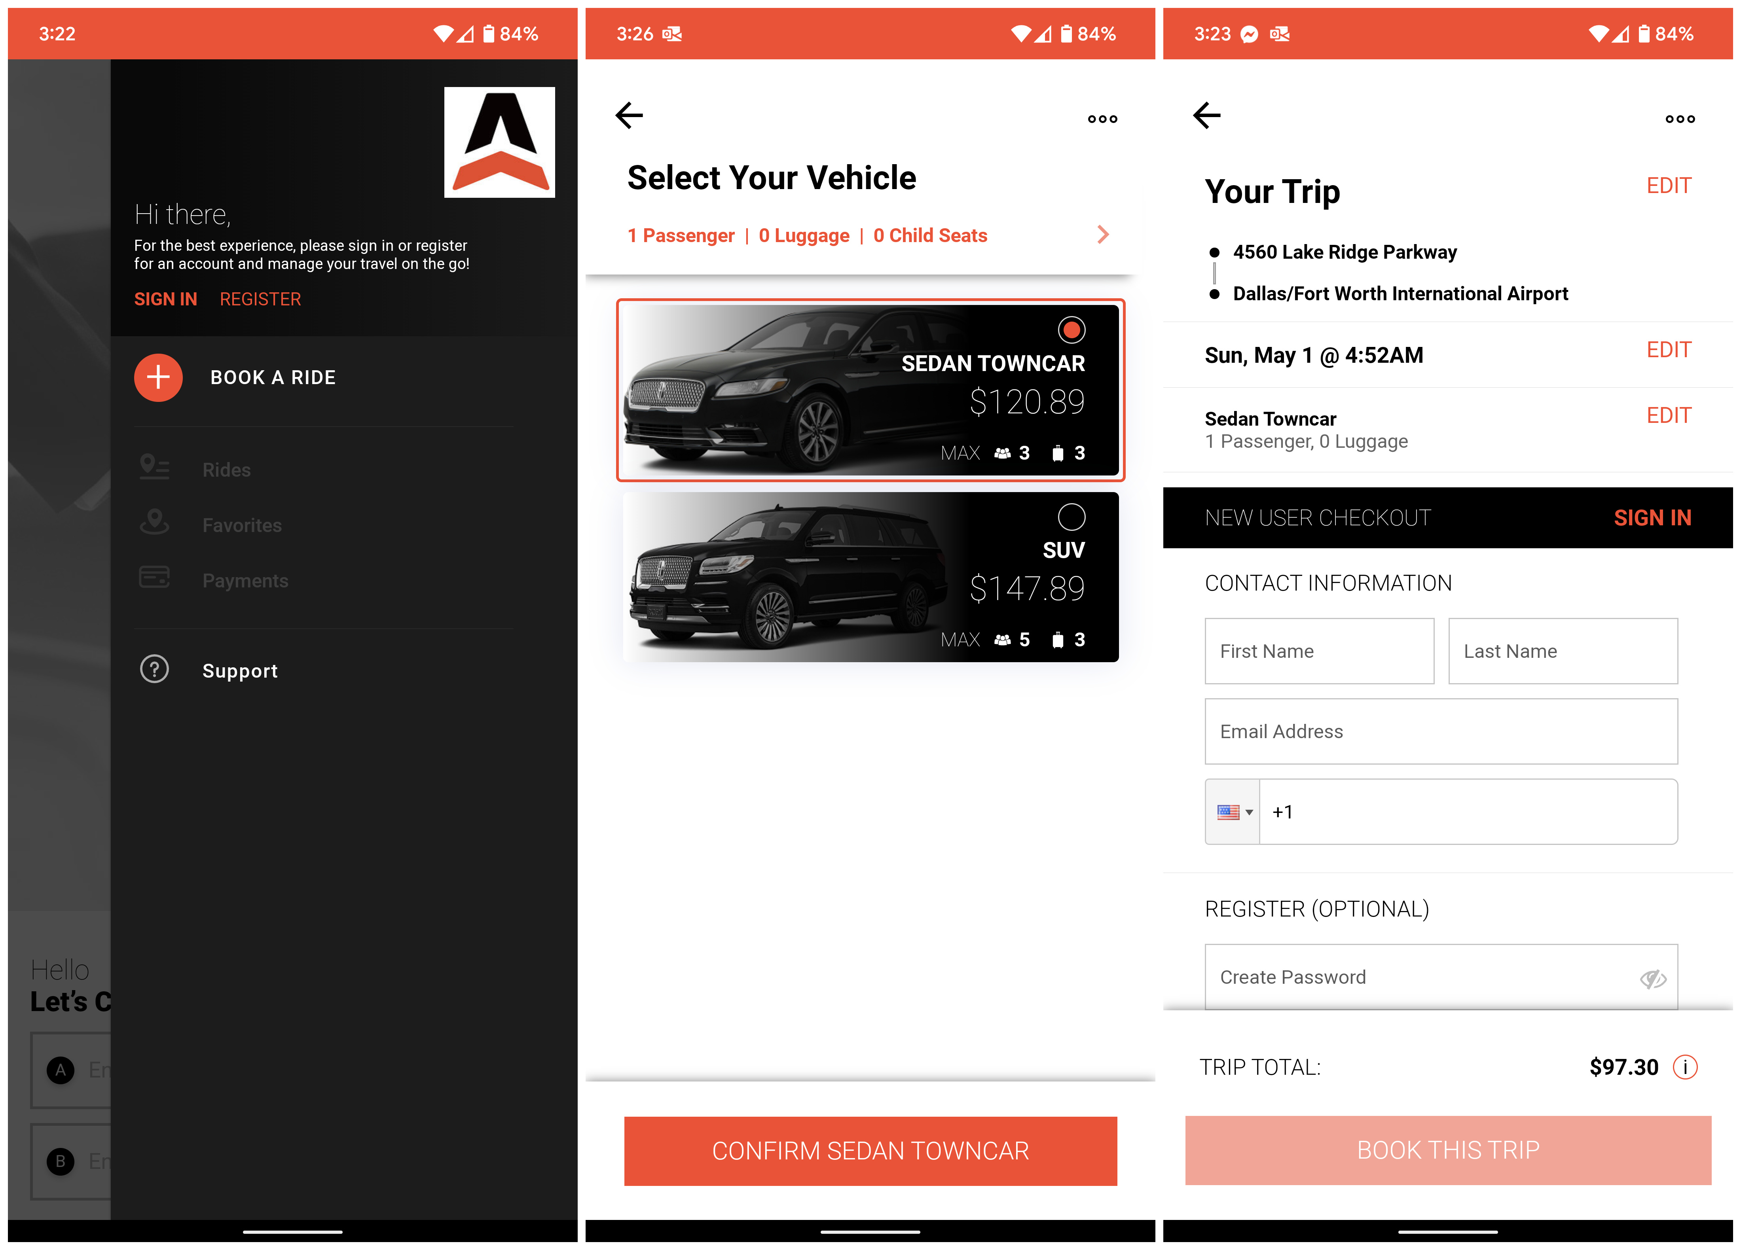This screenshot has width=1741, height=1250.
Task: Click the Email Address input field
Action: coord(1440,731)
